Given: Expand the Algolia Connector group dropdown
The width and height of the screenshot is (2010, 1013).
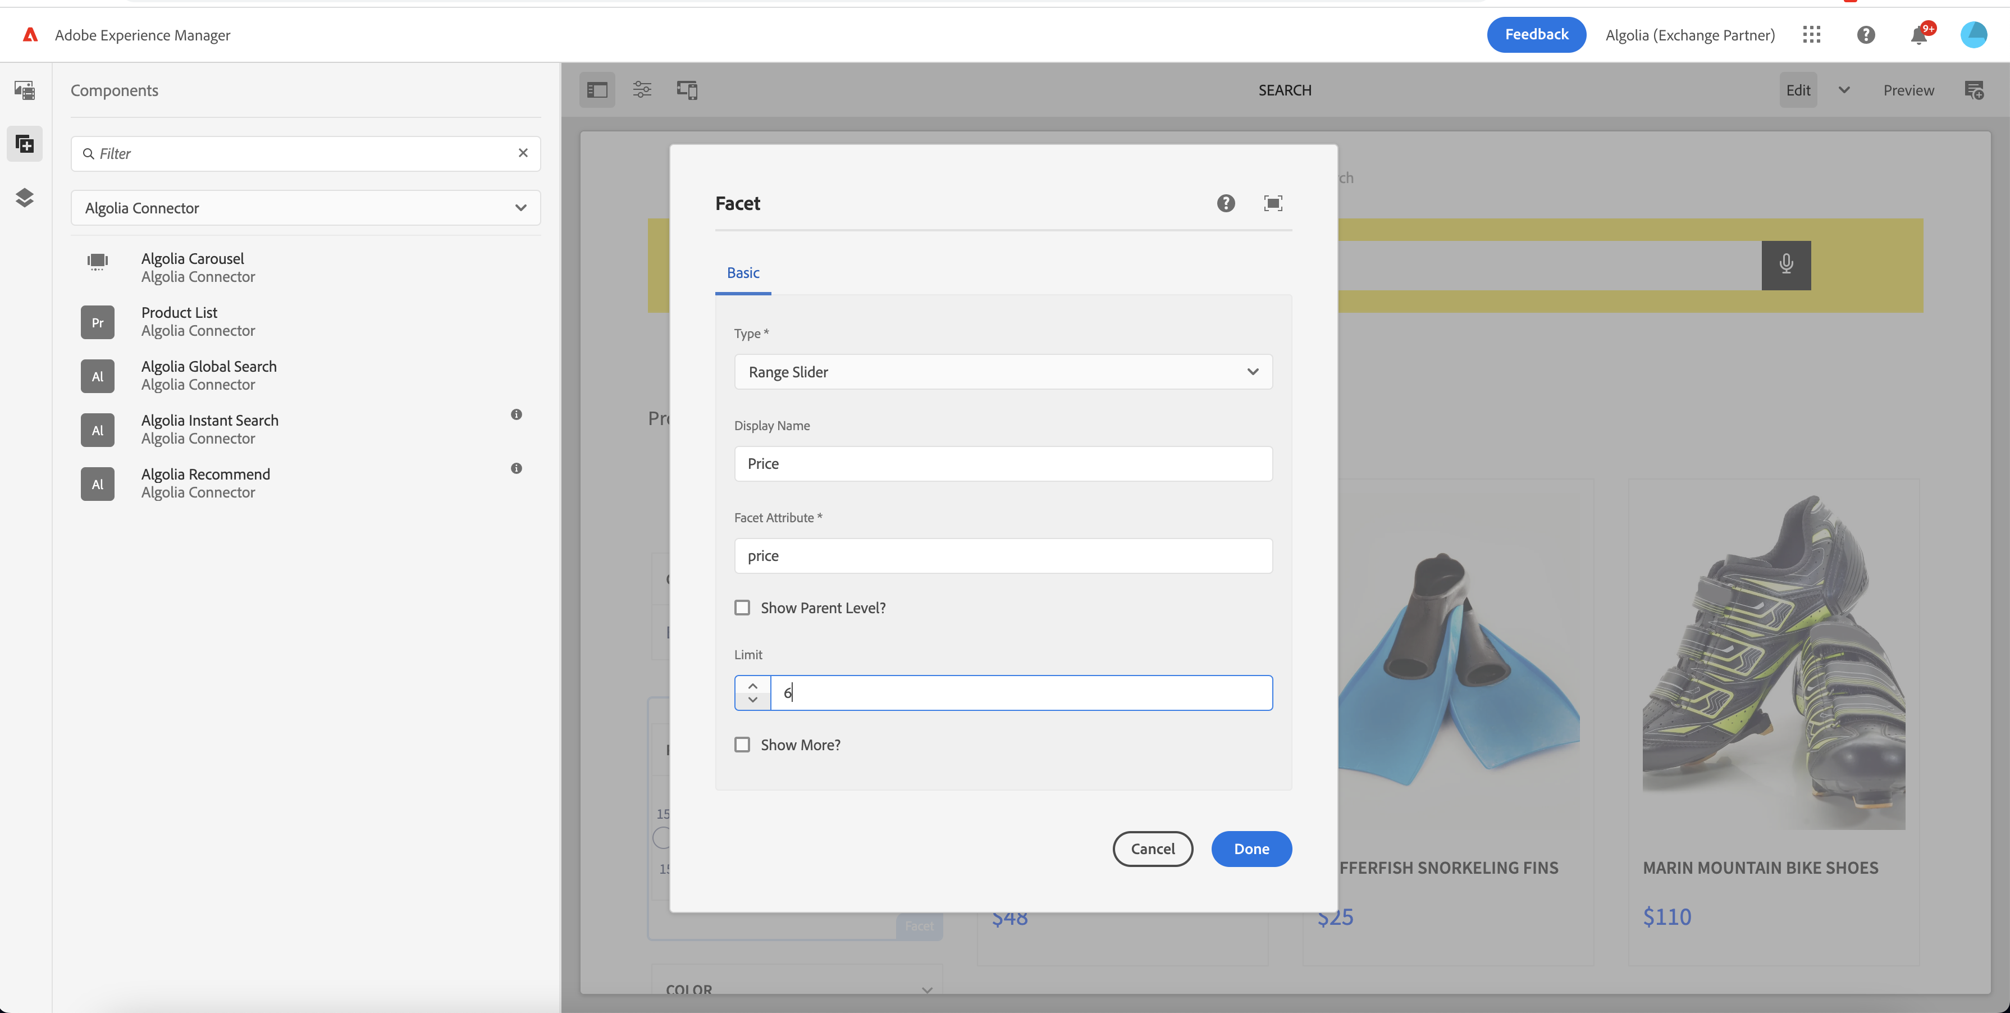Looking at the screenshot, I should pos(305,208).
